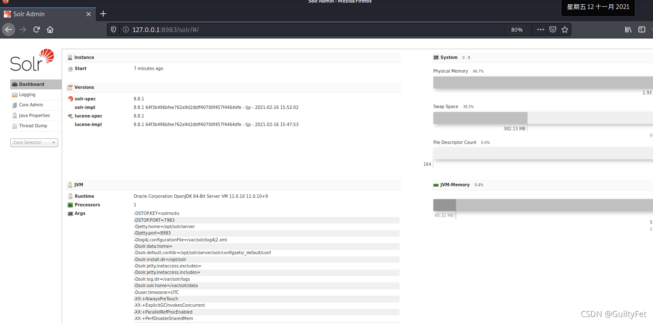Image resolution: width=653 pixels, height=323 pixels.
Task: Click the '-Dsolr.solr.home=/var/solr/data' argument
Action: tap(165, 285)
